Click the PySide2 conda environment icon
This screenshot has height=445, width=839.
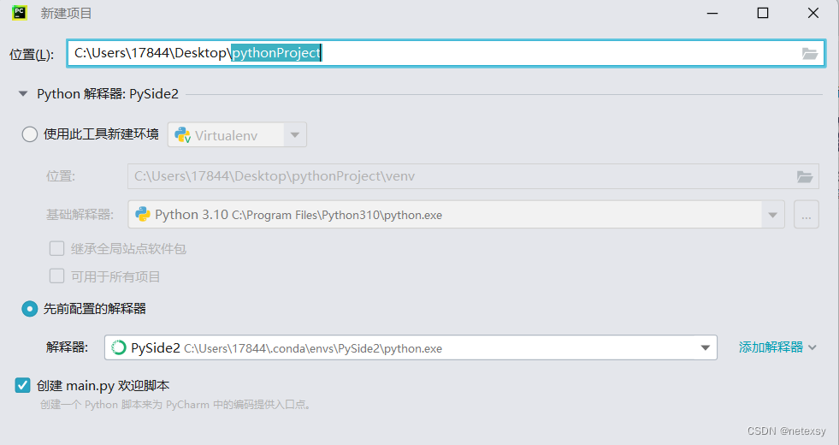pos(118,347)
